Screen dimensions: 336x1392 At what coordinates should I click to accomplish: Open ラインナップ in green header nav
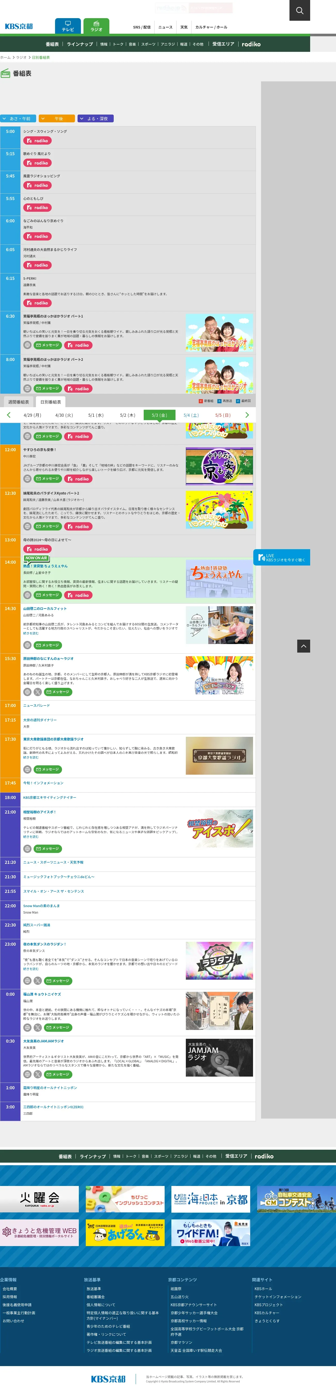coord(80,44)
